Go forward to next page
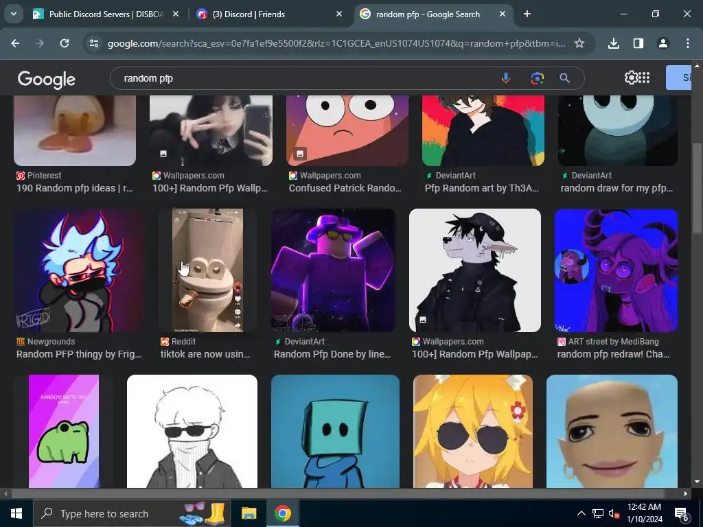This screenshot has width=703, height=527. pos(40,43)
